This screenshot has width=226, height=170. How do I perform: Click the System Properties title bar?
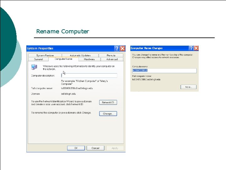(x=76, y=48)
